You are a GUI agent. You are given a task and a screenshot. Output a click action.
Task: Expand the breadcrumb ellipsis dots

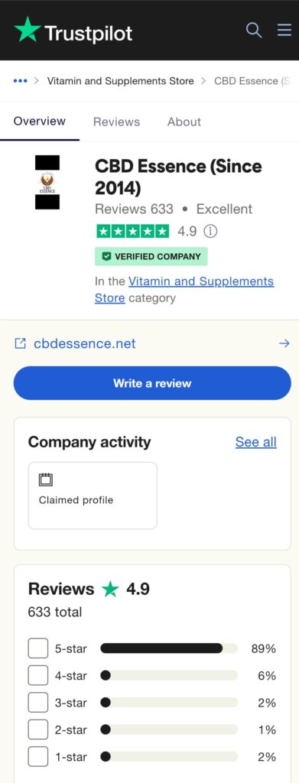[20, 81]
